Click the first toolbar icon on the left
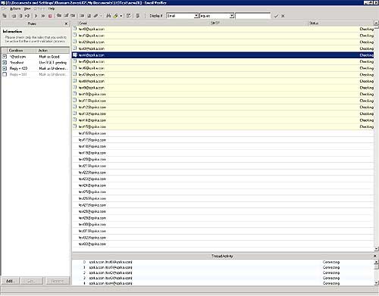Viewport: 379px width, 296px height. (5, 16)
